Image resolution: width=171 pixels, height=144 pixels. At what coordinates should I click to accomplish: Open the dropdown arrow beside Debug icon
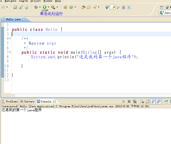40,7
